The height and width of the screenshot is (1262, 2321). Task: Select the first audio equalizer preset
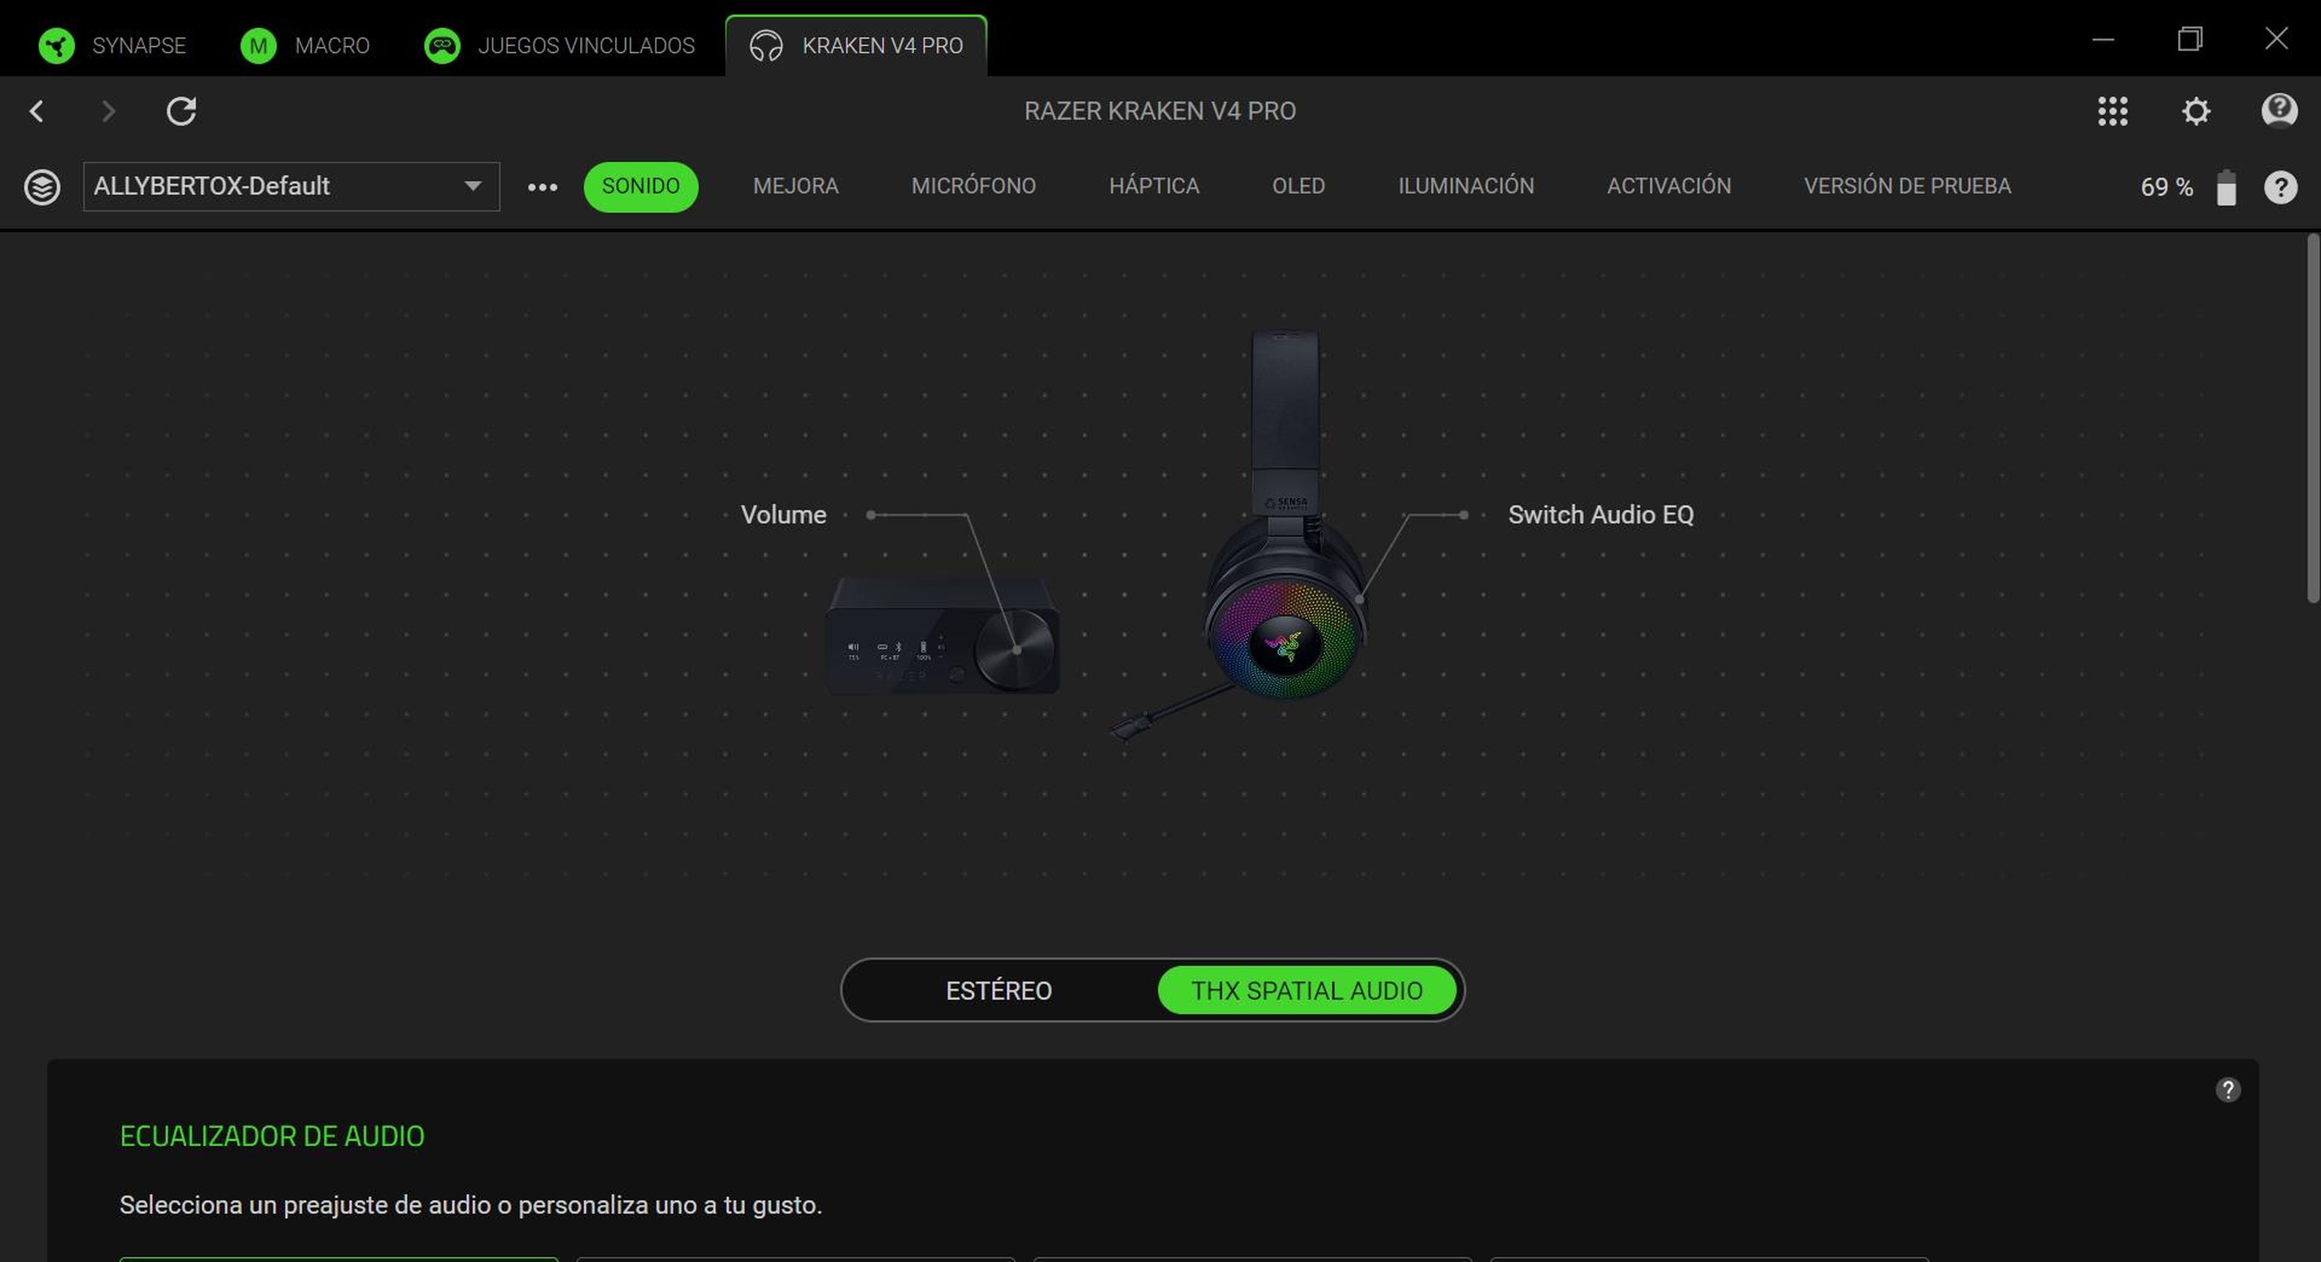(338, 1258)
